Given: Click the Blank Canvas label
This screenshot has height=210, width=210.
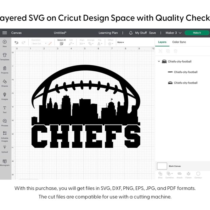Looking at the screenshot, I should [175, 166].
